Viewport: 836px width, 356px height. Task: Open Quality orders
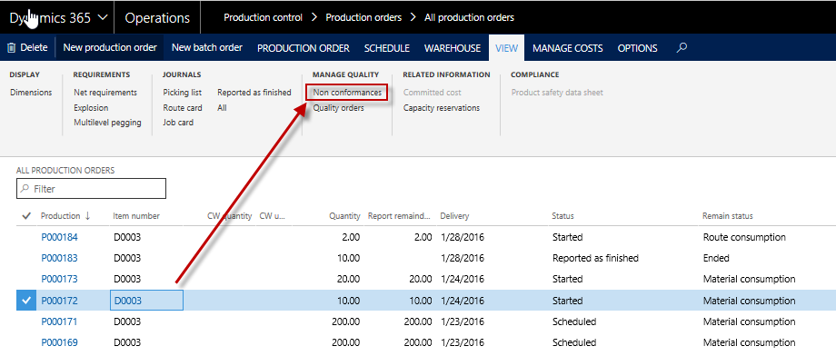339,108
